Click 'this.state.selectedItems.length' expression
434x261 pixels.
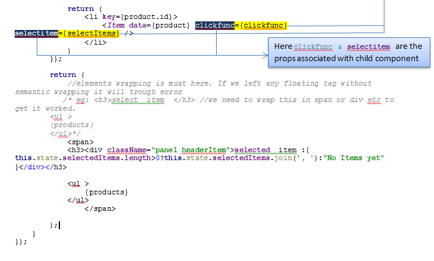point(83,158)
